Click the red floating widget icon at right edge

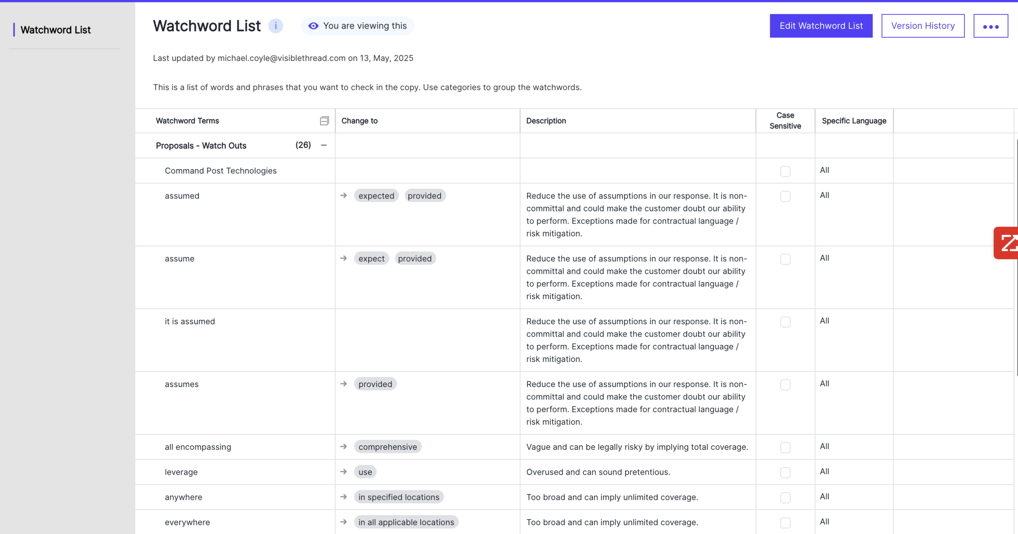pos(1008,243)
